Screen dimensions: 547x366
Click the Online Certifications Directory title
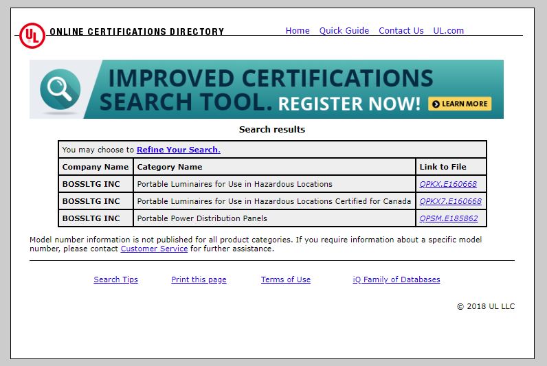click(x=137, y=32)
